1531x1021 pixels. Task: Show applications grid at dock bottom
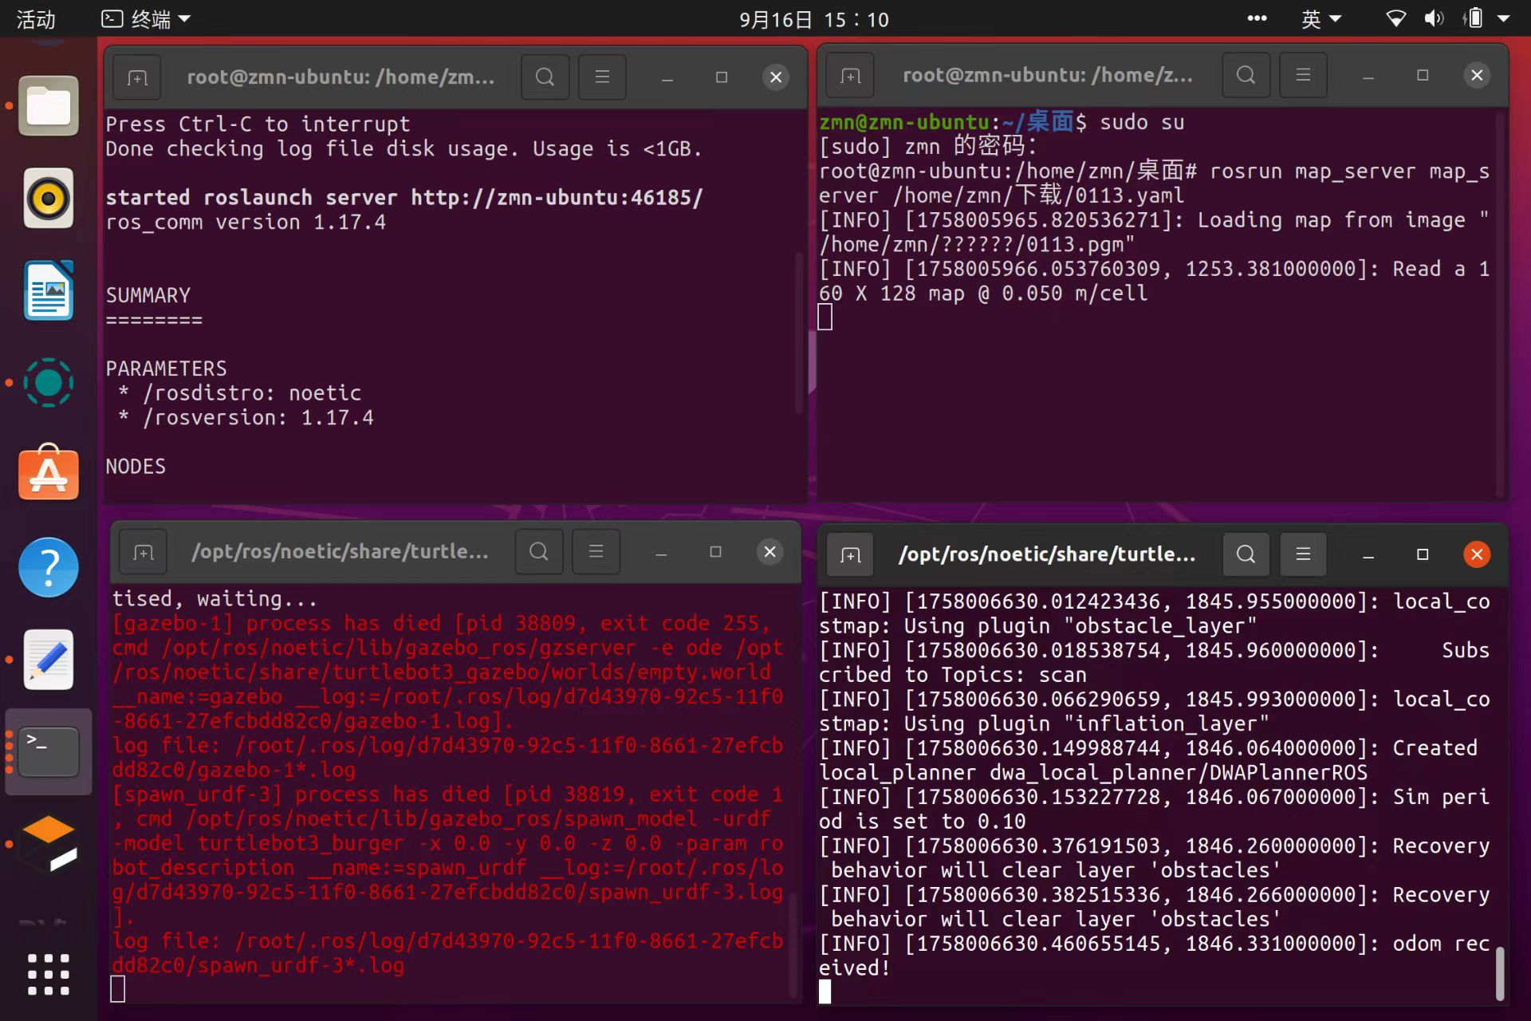click(x=49, y=974)
